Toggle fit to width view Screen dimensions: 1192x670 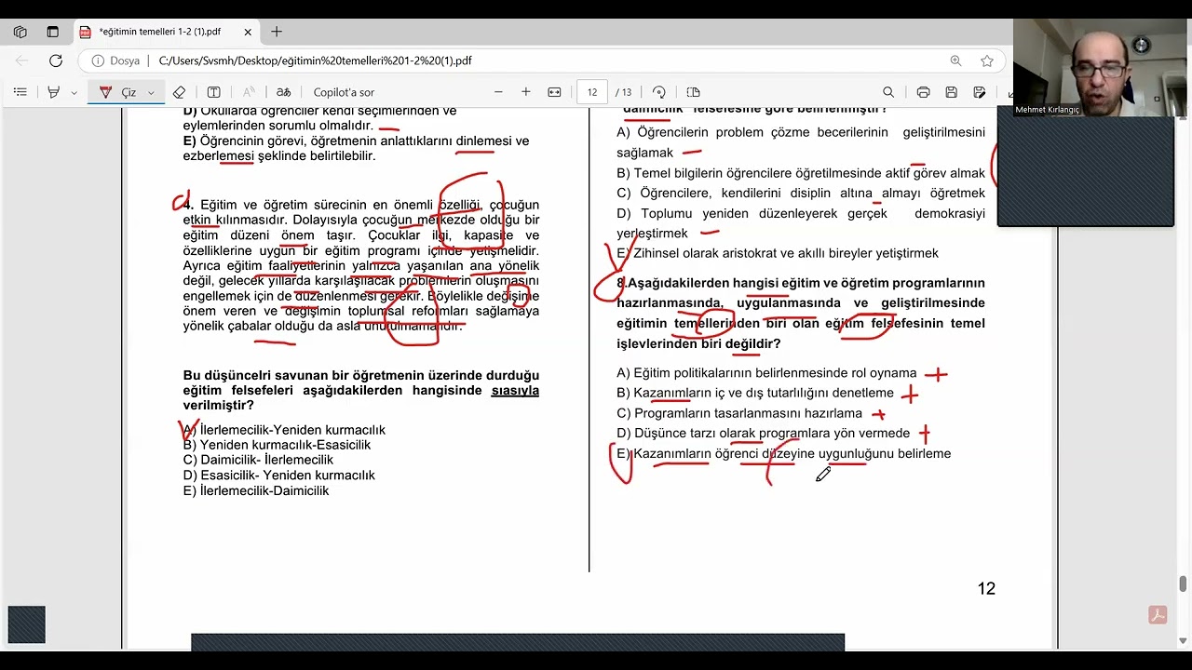(x=555, y=92)
